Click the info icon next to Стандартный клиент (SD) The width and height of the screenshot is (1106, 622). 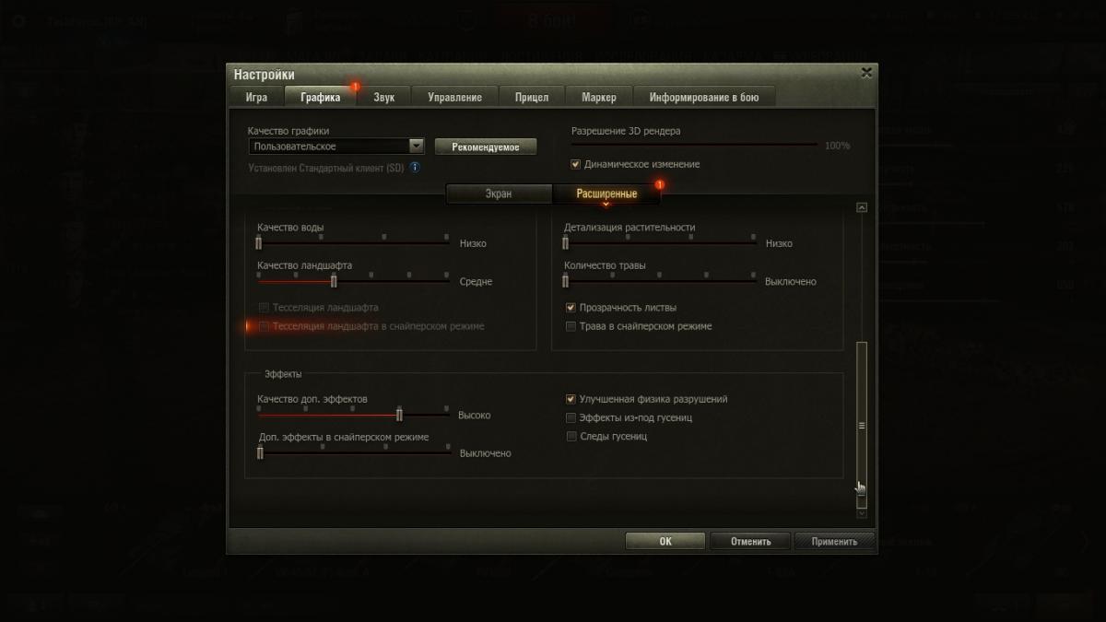(415, 168)
